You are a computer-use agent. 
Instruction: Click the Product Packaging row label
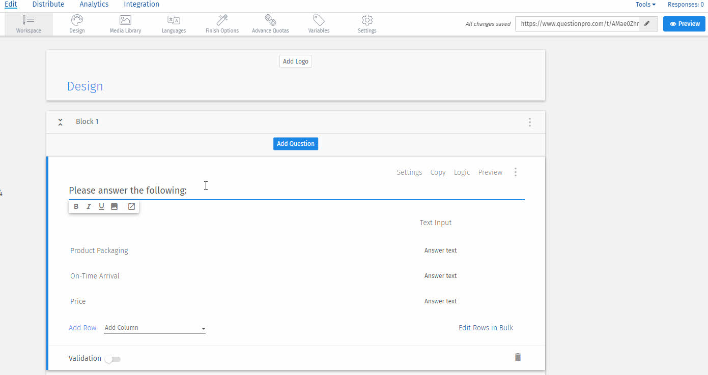click(x=99, y=251)
